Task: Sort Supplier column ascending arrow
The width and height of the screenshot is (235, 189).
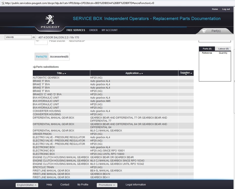Action: pyautogui.click(x=191, y=73)
